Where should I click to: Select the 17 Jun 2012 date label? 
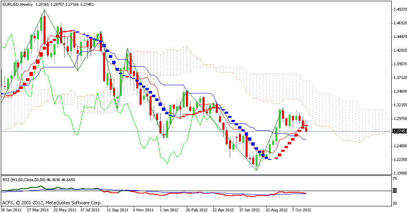[249, 210]
